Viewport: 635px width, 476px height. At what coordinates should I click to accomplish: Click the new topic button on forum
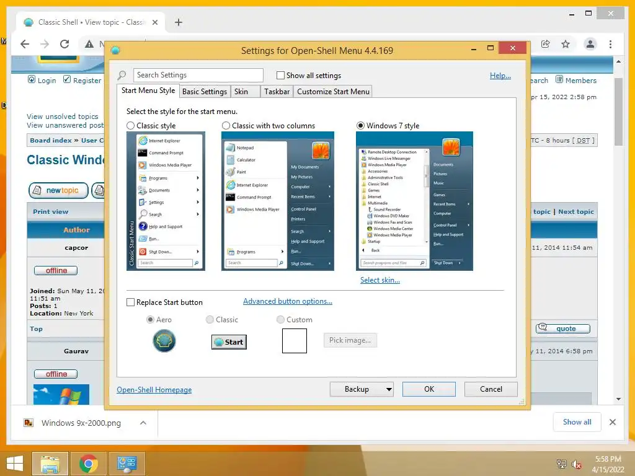point(59,190)
